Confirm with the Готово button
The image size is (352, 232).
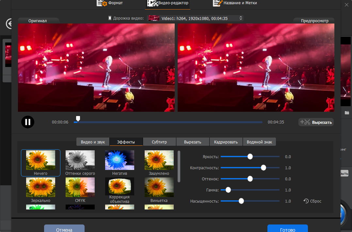(288, 229)
